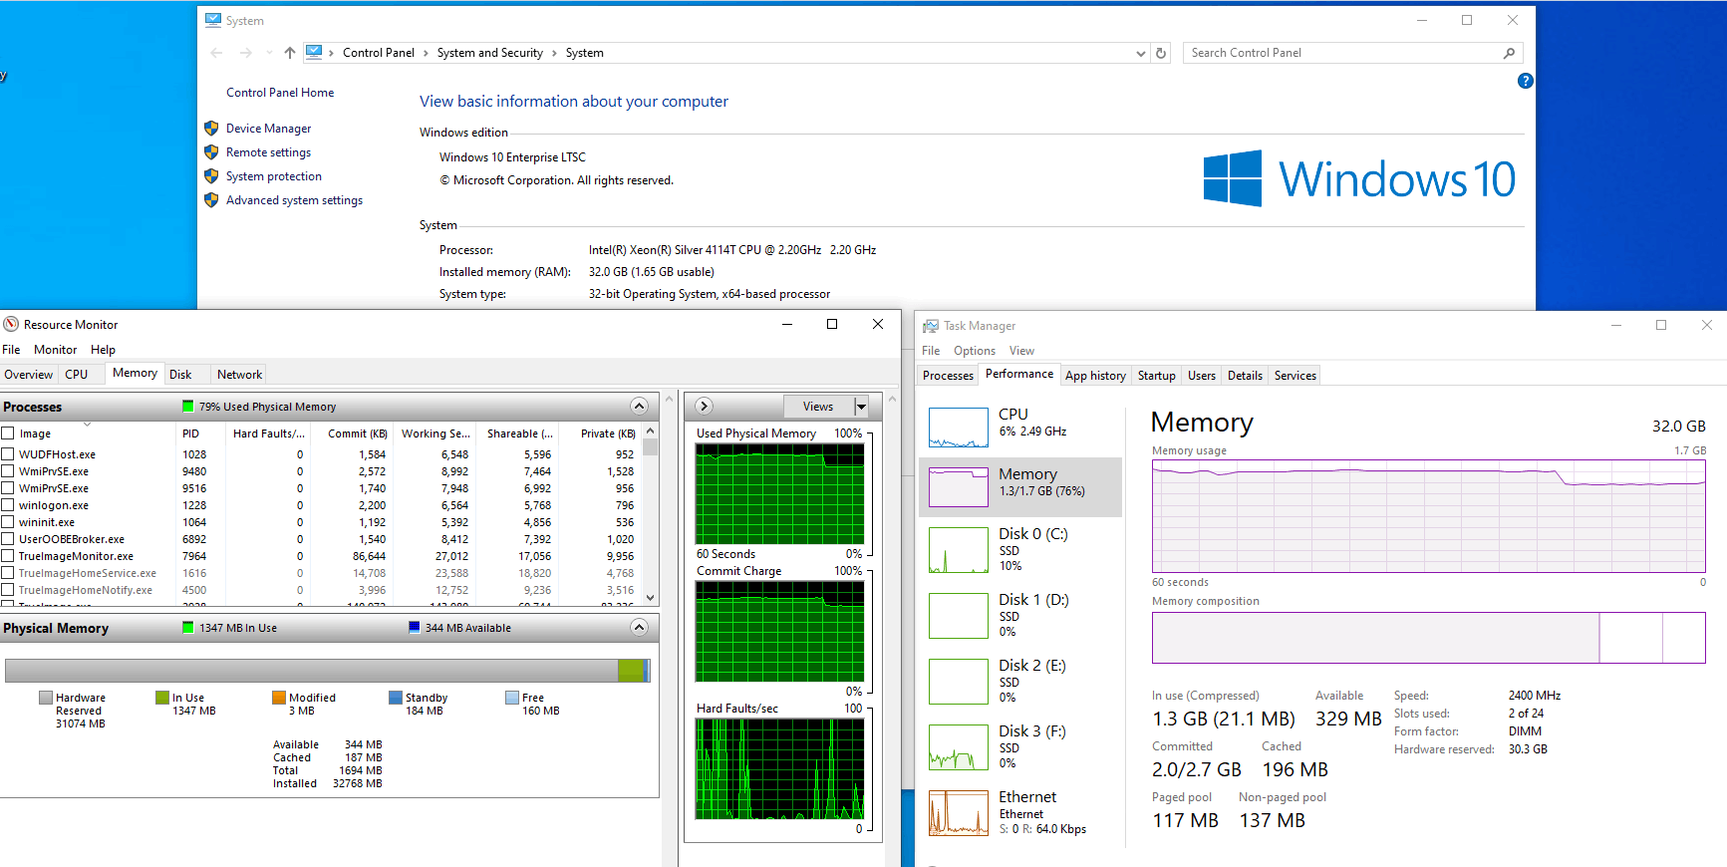Click the Remote settings shield icon
1727x867 pixels.
point(211,152)
